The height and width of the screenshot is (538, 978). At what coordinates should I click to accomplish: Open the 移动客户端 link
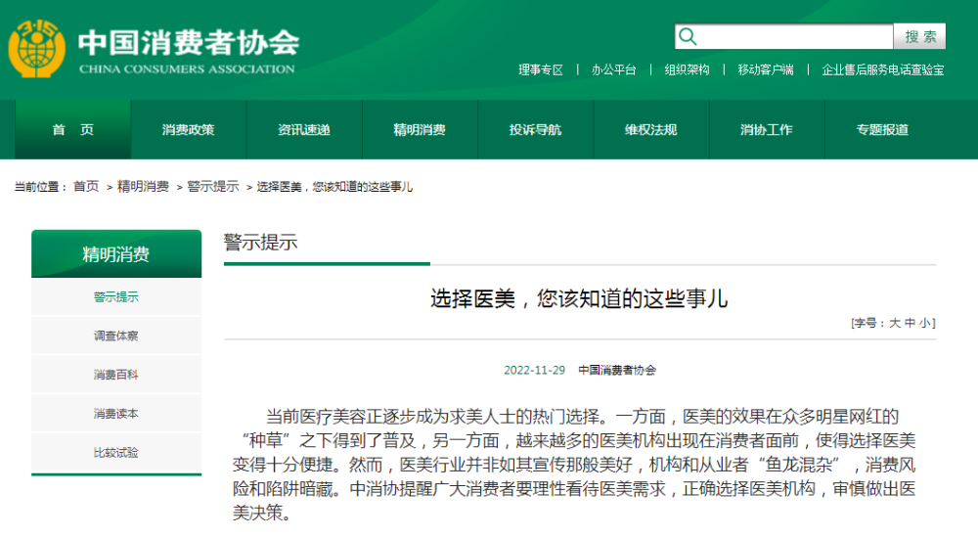(766, 69)
